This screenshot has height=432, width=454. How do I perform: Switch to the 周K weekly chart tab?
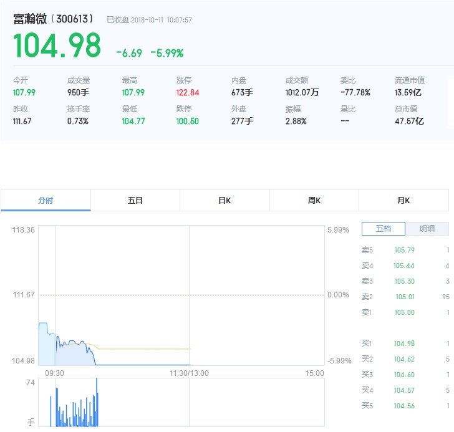click(314, 200)
